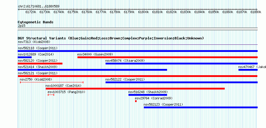
Task: Click the nsv1012689 (Coe2014) blue bar
Action: point(25,57)
